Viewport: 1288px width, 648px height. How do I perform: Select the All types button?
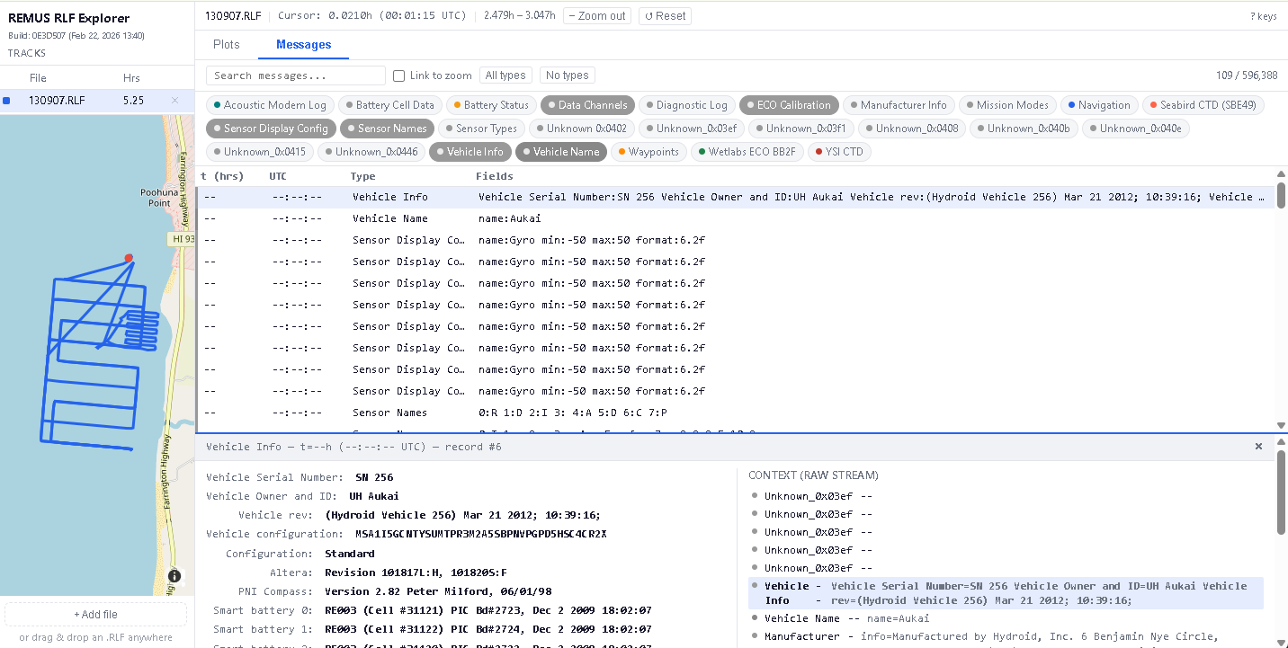click(x=505, y=75)
